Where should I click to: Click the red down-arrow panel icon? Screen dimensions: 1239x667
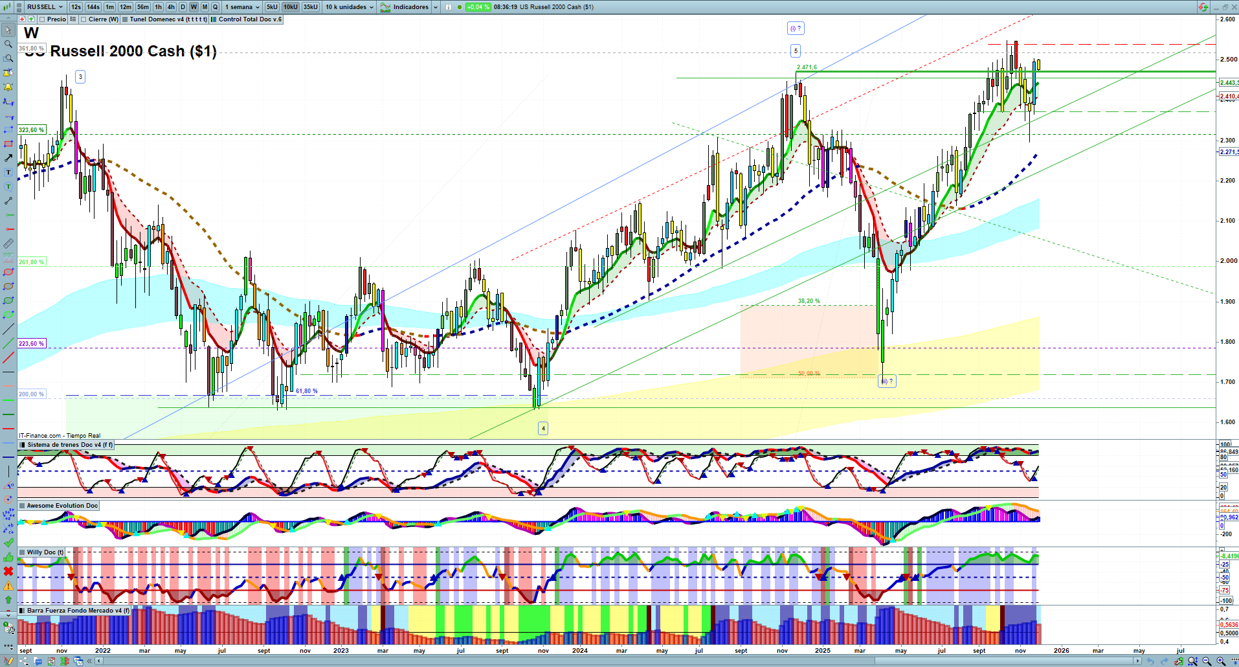(x=23, y=19)
